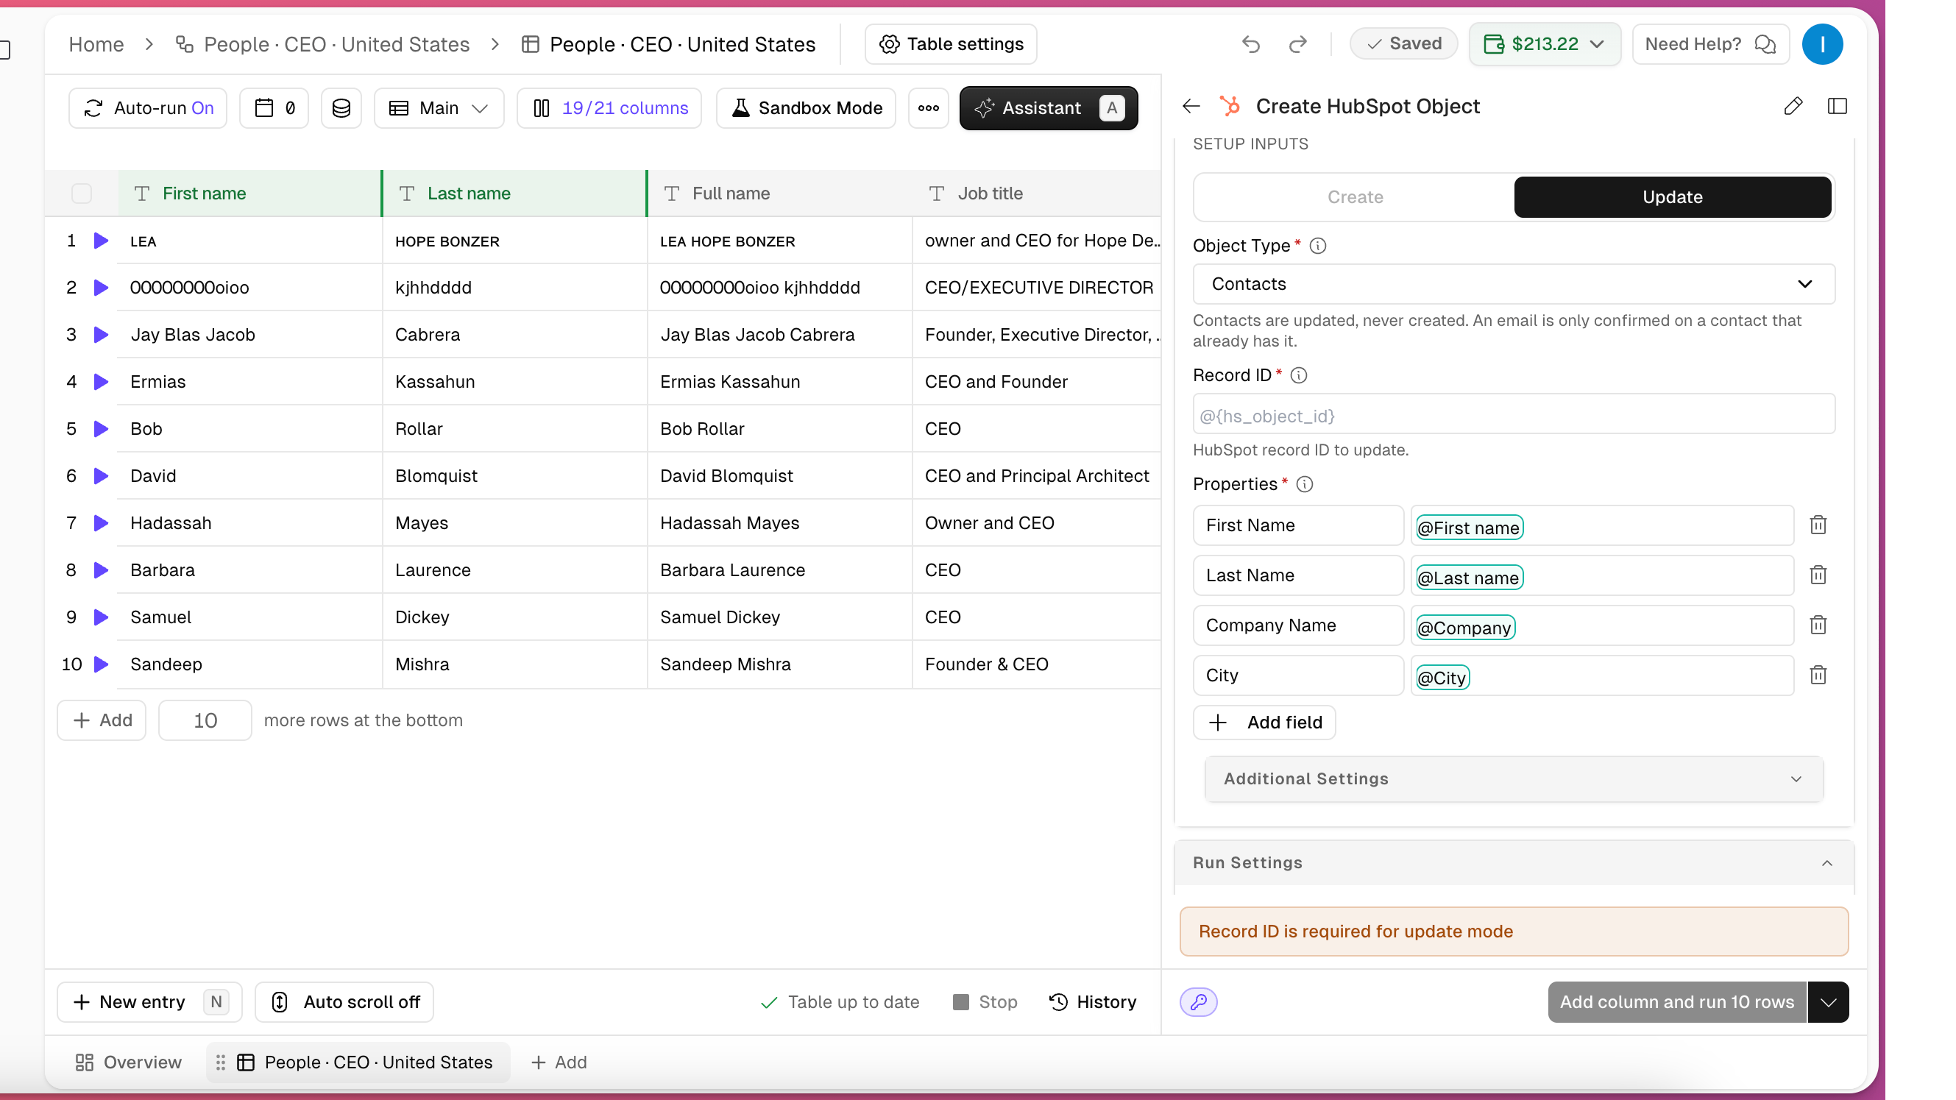Open the 19/21 columns selector
The height and width of the screenshot is (1100, 1956).
click(609, 108)
